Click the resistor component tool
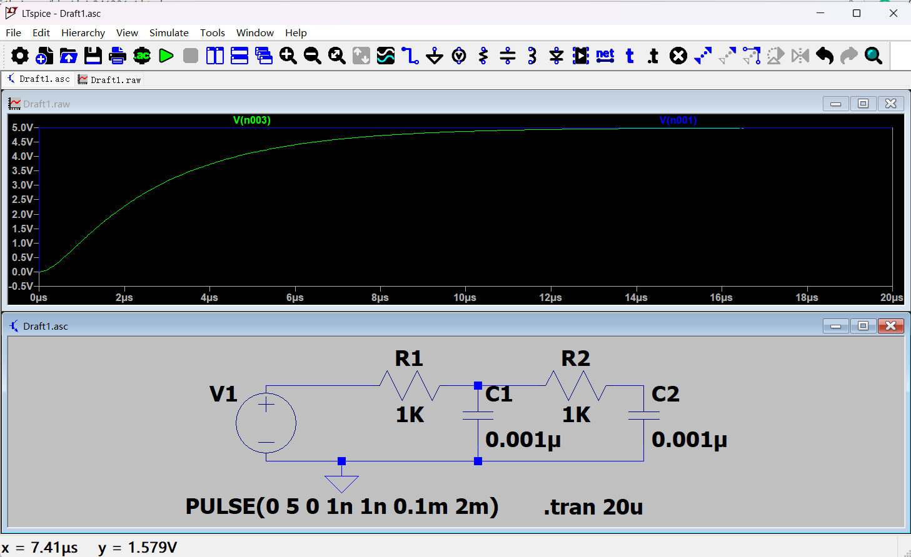This screenshot has height=557, width=911. click(x=483, y=56)
